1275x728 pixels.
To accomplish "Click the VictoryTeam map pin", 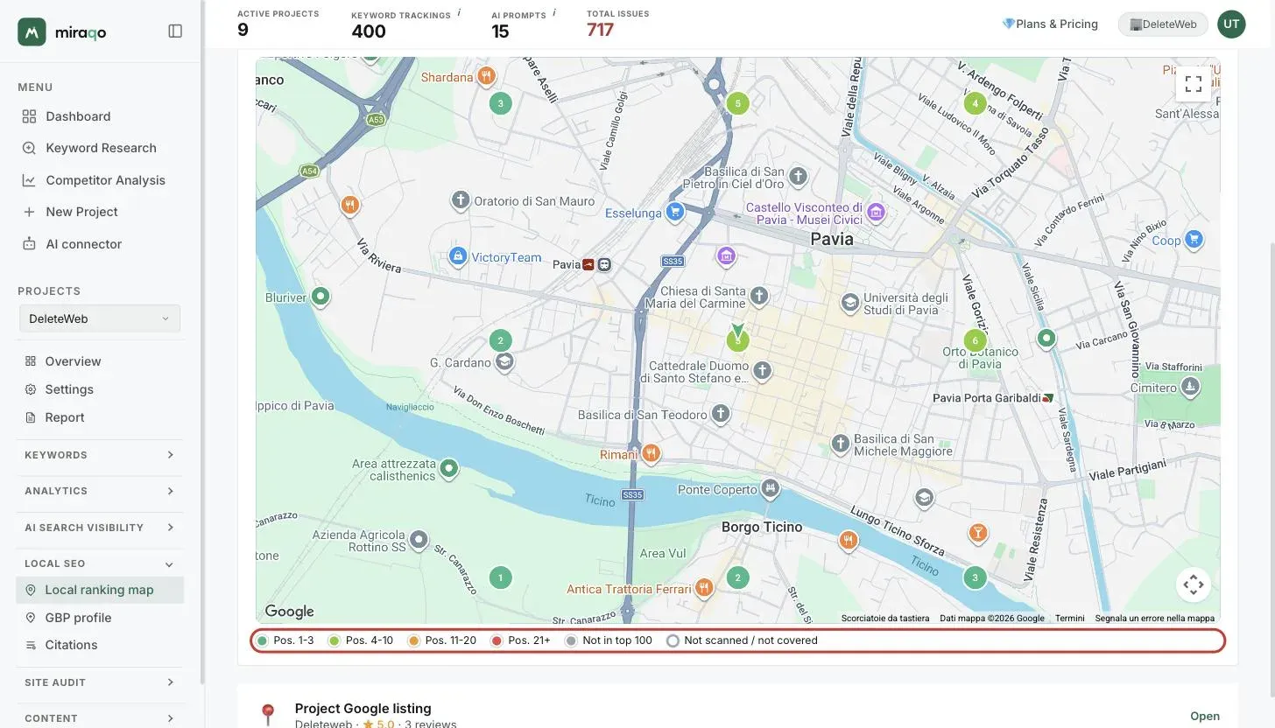I will (456, 256).
